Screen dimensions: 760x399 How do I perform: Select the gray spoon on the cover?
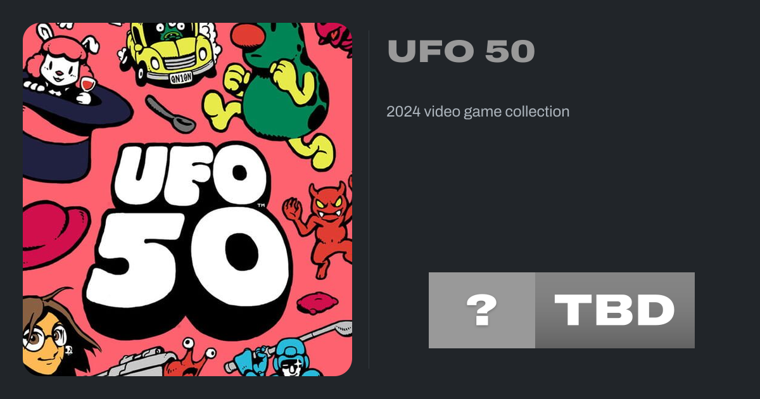[x=170, y=114]
